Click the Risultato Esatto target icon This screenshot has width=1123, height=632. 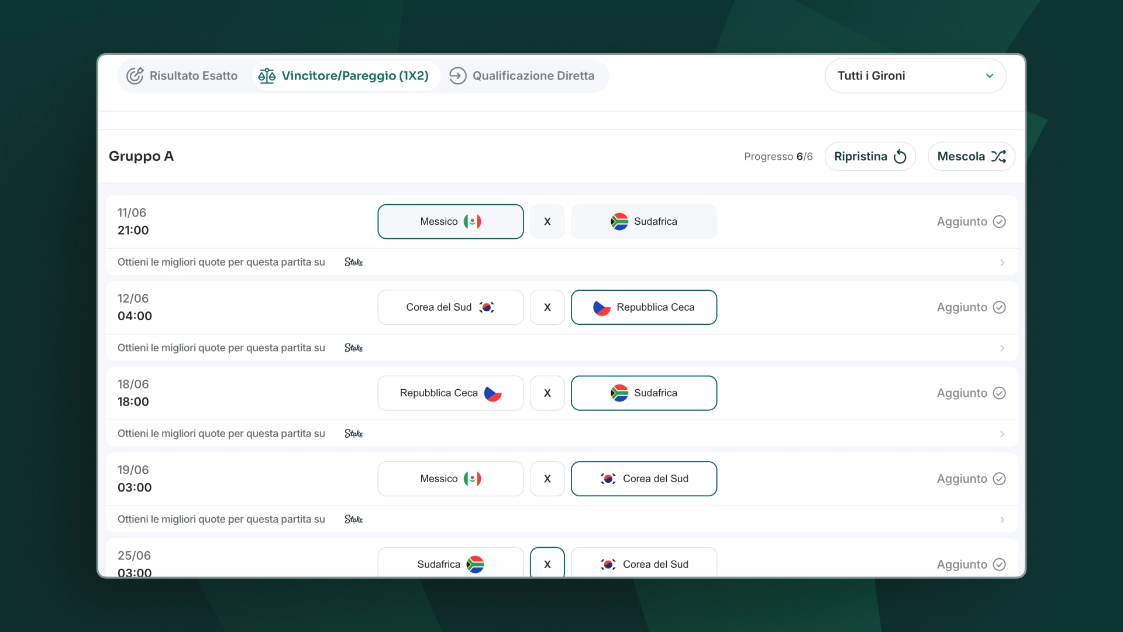pos(135,75)
